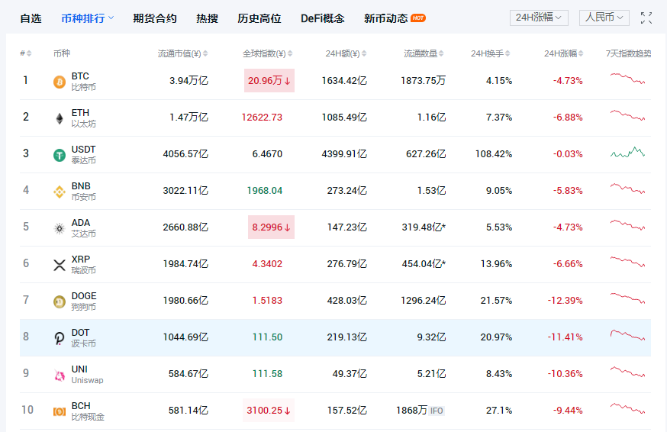Click BCH price 3100.25

point(269,411)
